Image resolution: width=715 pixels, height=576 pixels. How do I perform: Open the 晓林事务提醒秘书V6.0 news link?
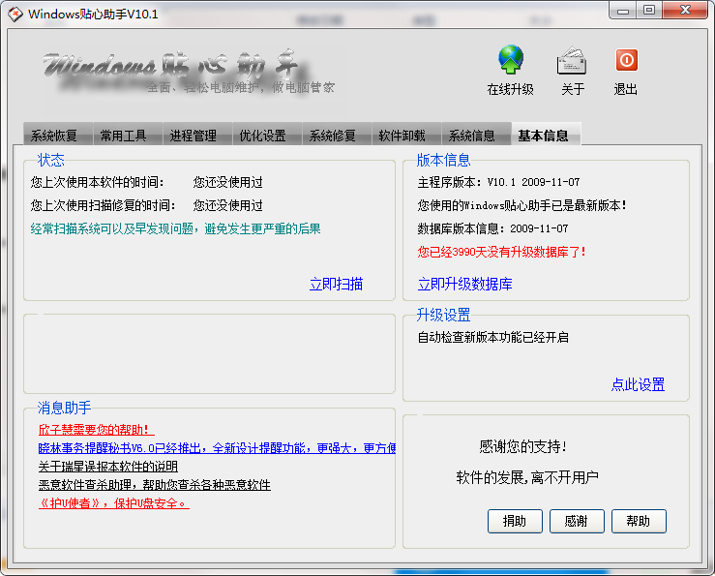(x=217, y=448)
